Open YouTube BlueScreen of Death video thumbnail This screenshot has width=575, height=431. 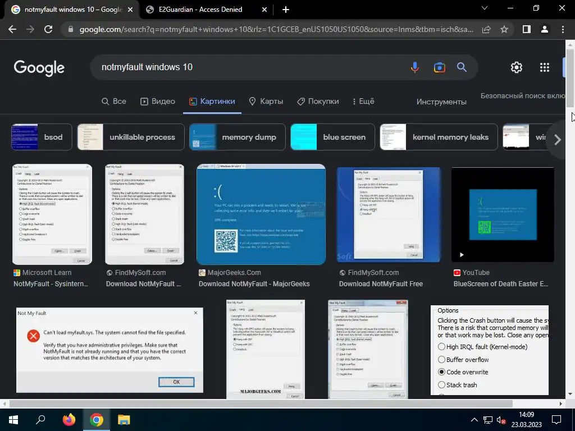point(503,215)
